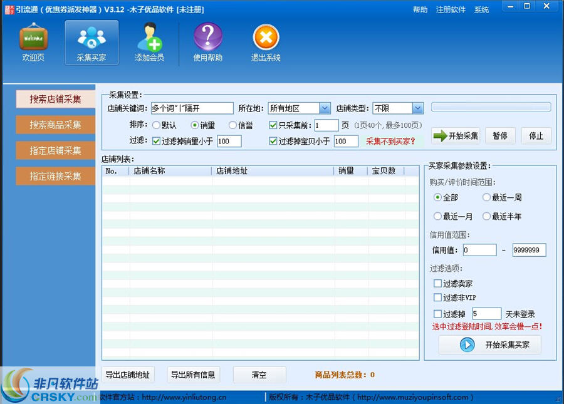Click the application logo in the title bar
This screenshot has height=404, width=564.
tap(9, 9)
